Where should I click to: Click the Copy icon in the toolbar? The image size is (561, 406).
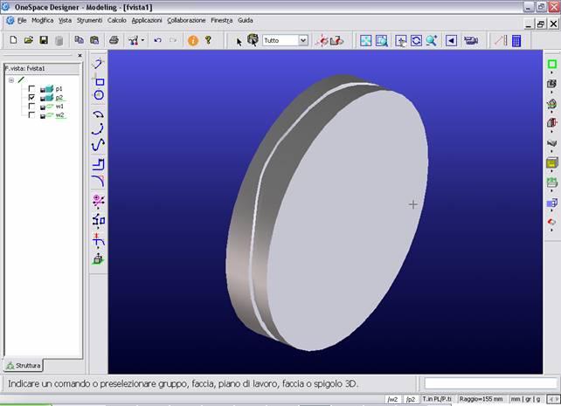[x=79, y=40]
